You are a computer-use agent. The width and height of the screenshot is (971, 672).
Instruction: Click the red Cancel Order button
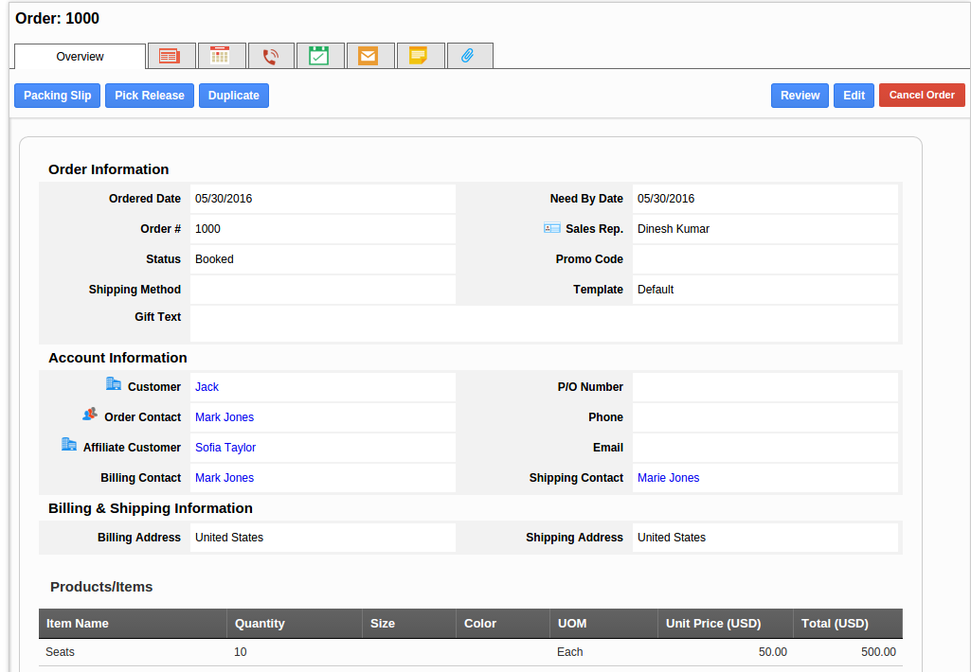click(x=922, y=96)
